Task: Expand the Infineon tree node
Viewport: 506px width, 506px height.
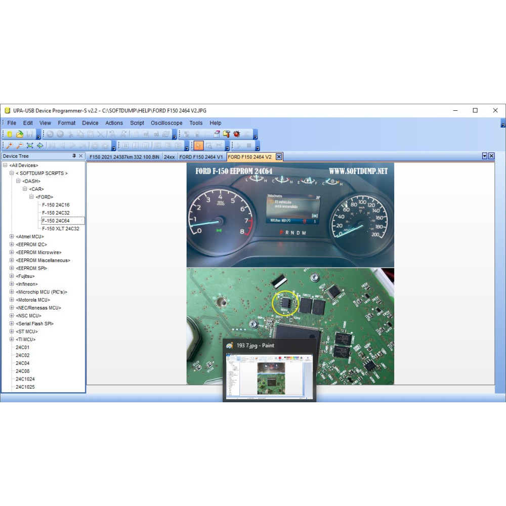Action: (x=12, y=284)
